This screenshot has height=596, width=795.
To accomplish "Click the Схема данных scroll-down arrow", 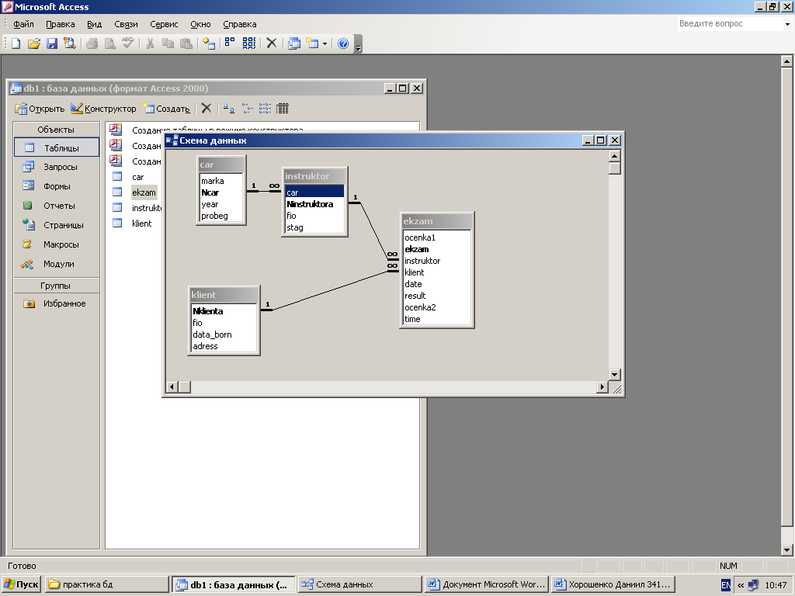I will (615, 375).
